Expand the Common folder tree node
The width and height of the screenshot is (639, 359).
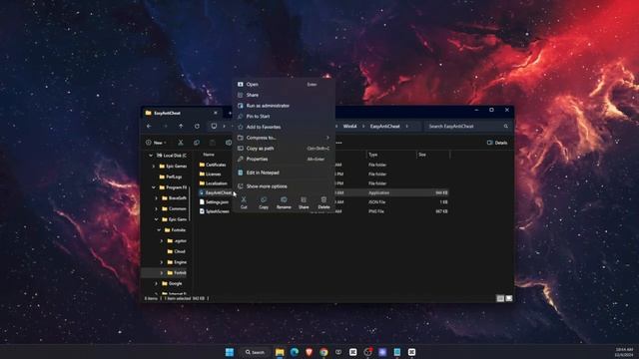point(157,208)
